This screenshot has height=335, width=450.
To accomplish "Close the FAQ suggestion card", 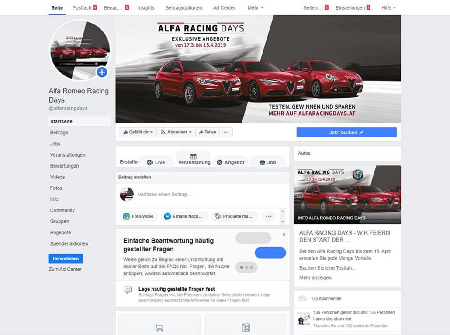I will [x=284, y=234].
